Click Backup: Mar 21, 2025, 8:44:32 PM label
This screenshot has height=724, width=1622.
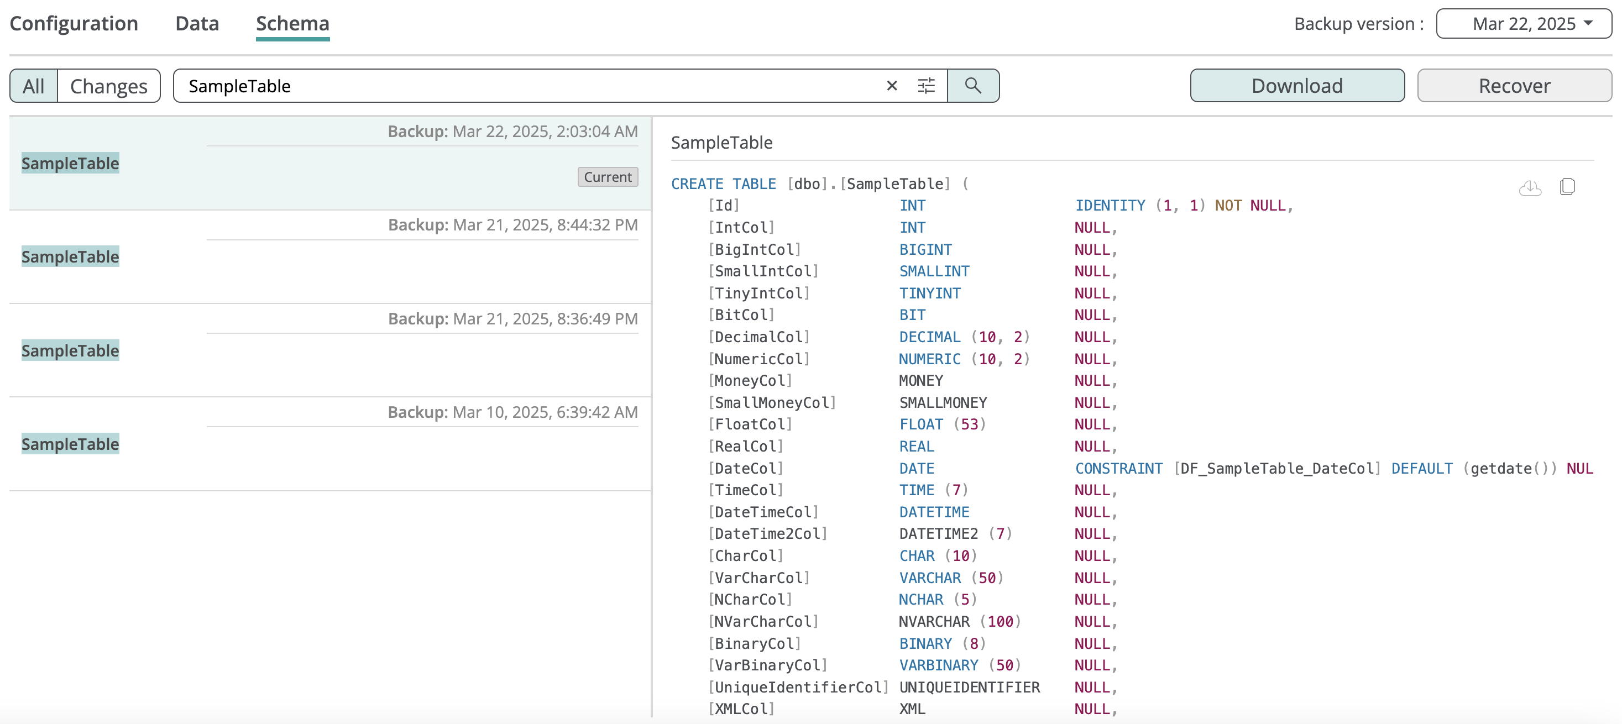[x=512, y=225]
